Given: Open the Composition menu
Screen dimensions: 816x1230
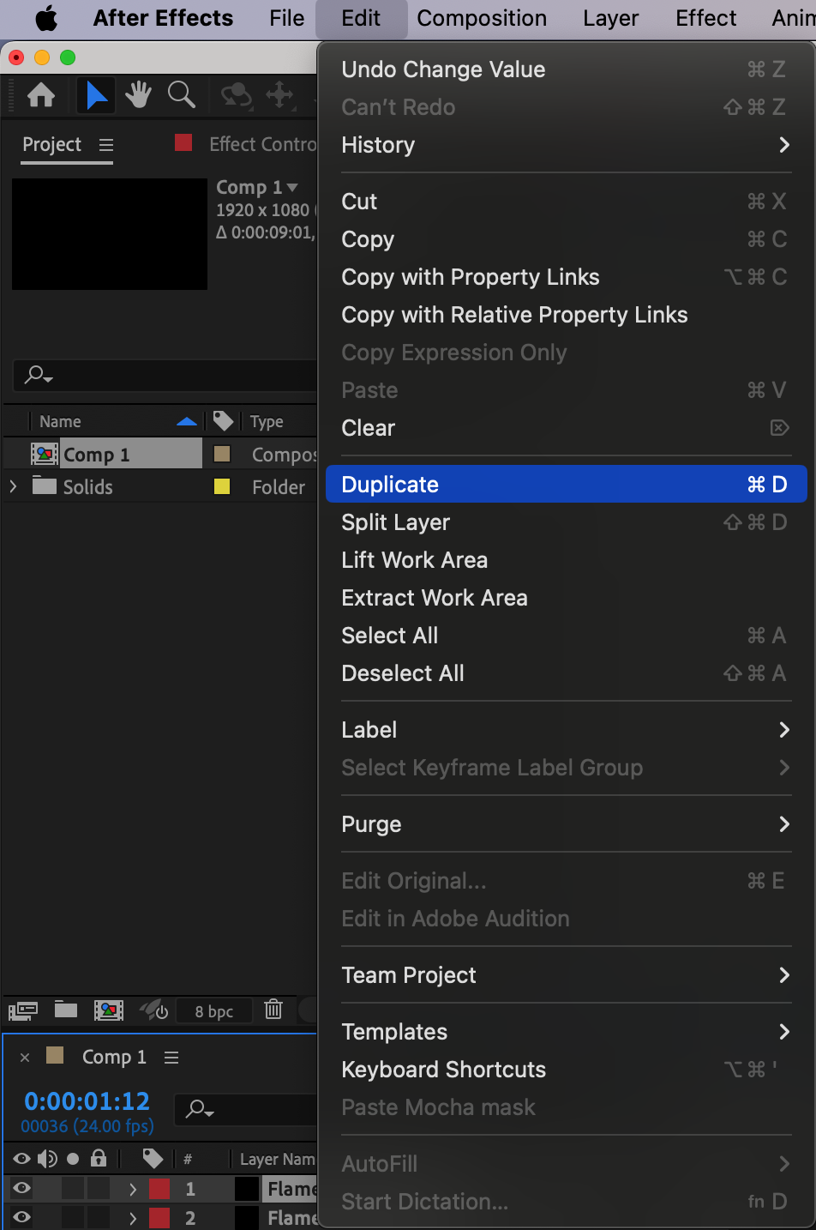Looking at the screenshot, I should click(x=482, y=18).
